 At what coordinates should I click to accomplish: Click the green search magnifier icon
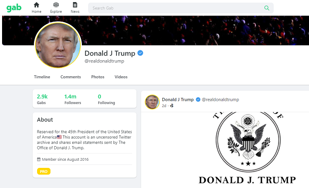tap(267, 8)
